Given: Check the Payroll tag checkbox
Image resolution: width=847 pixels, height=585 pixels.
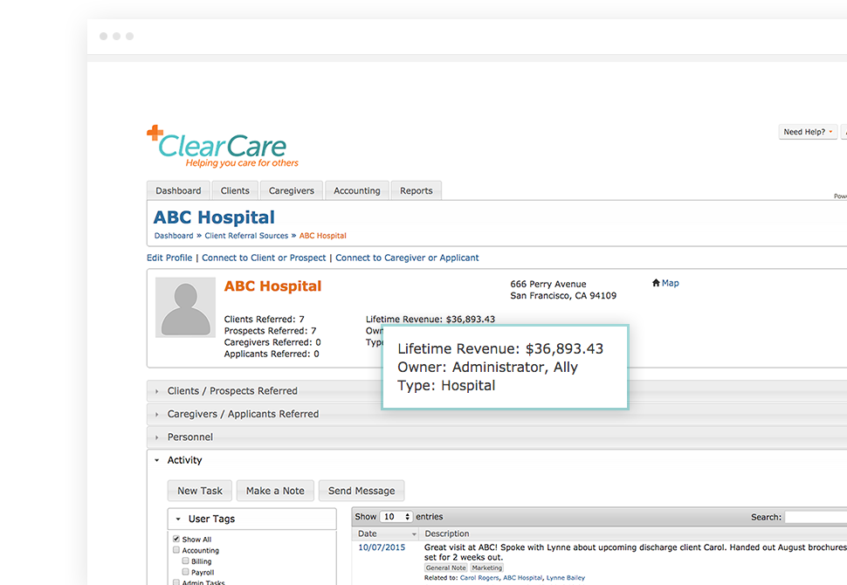Looking at the screenshot, I should pos(185,572).
